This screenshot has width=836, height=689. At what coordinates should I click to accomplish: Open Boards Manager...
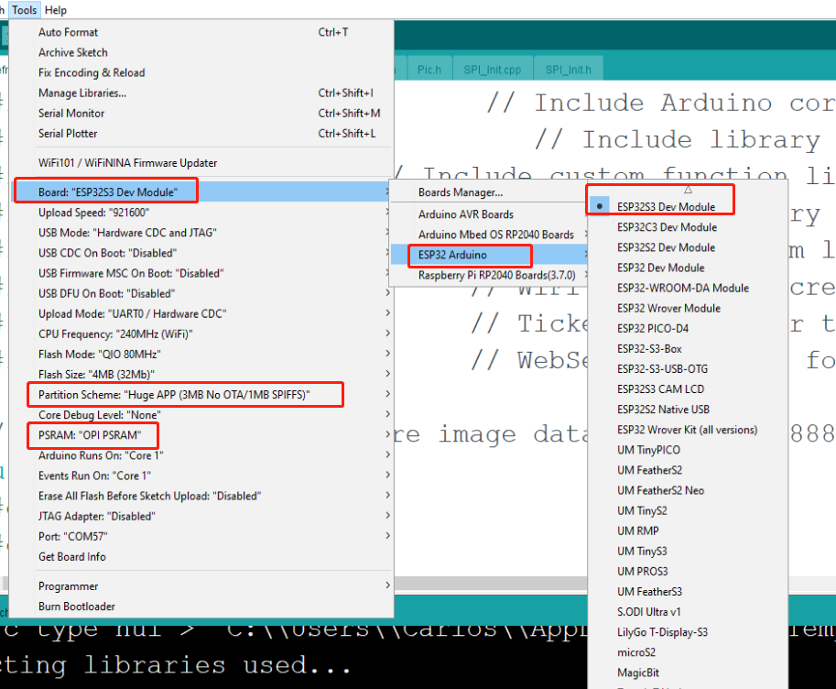click(489, 192)
